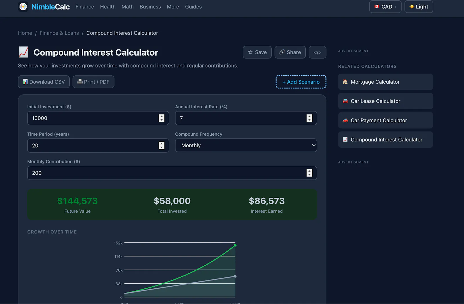The image size is (464, 304).
Task: Decrease Time Period with down arrow
Action: point(162,148)
